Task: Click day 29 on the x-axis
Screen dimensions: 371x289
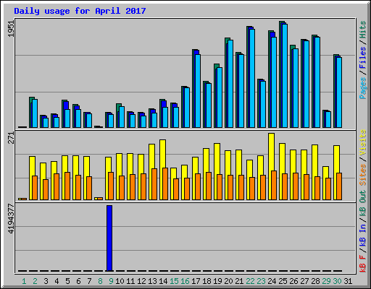Action: coord(326,281)
